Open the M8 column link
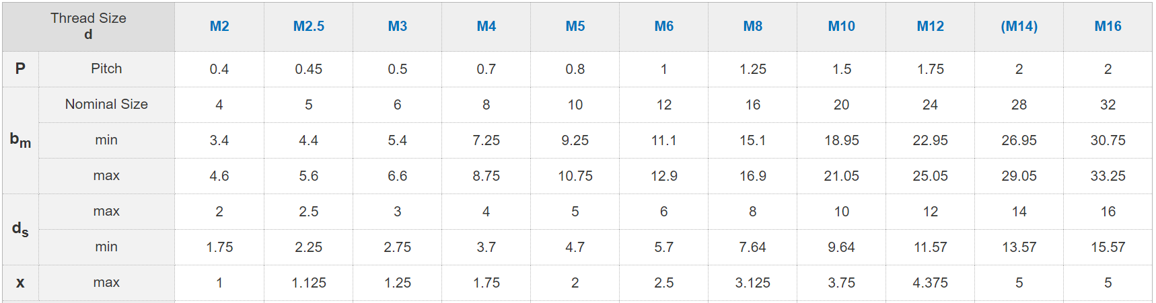Screen dimensions: 1156x303 [752, 26]
